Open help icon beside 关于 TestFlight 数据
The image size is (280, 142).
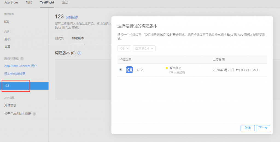[34, 114]
